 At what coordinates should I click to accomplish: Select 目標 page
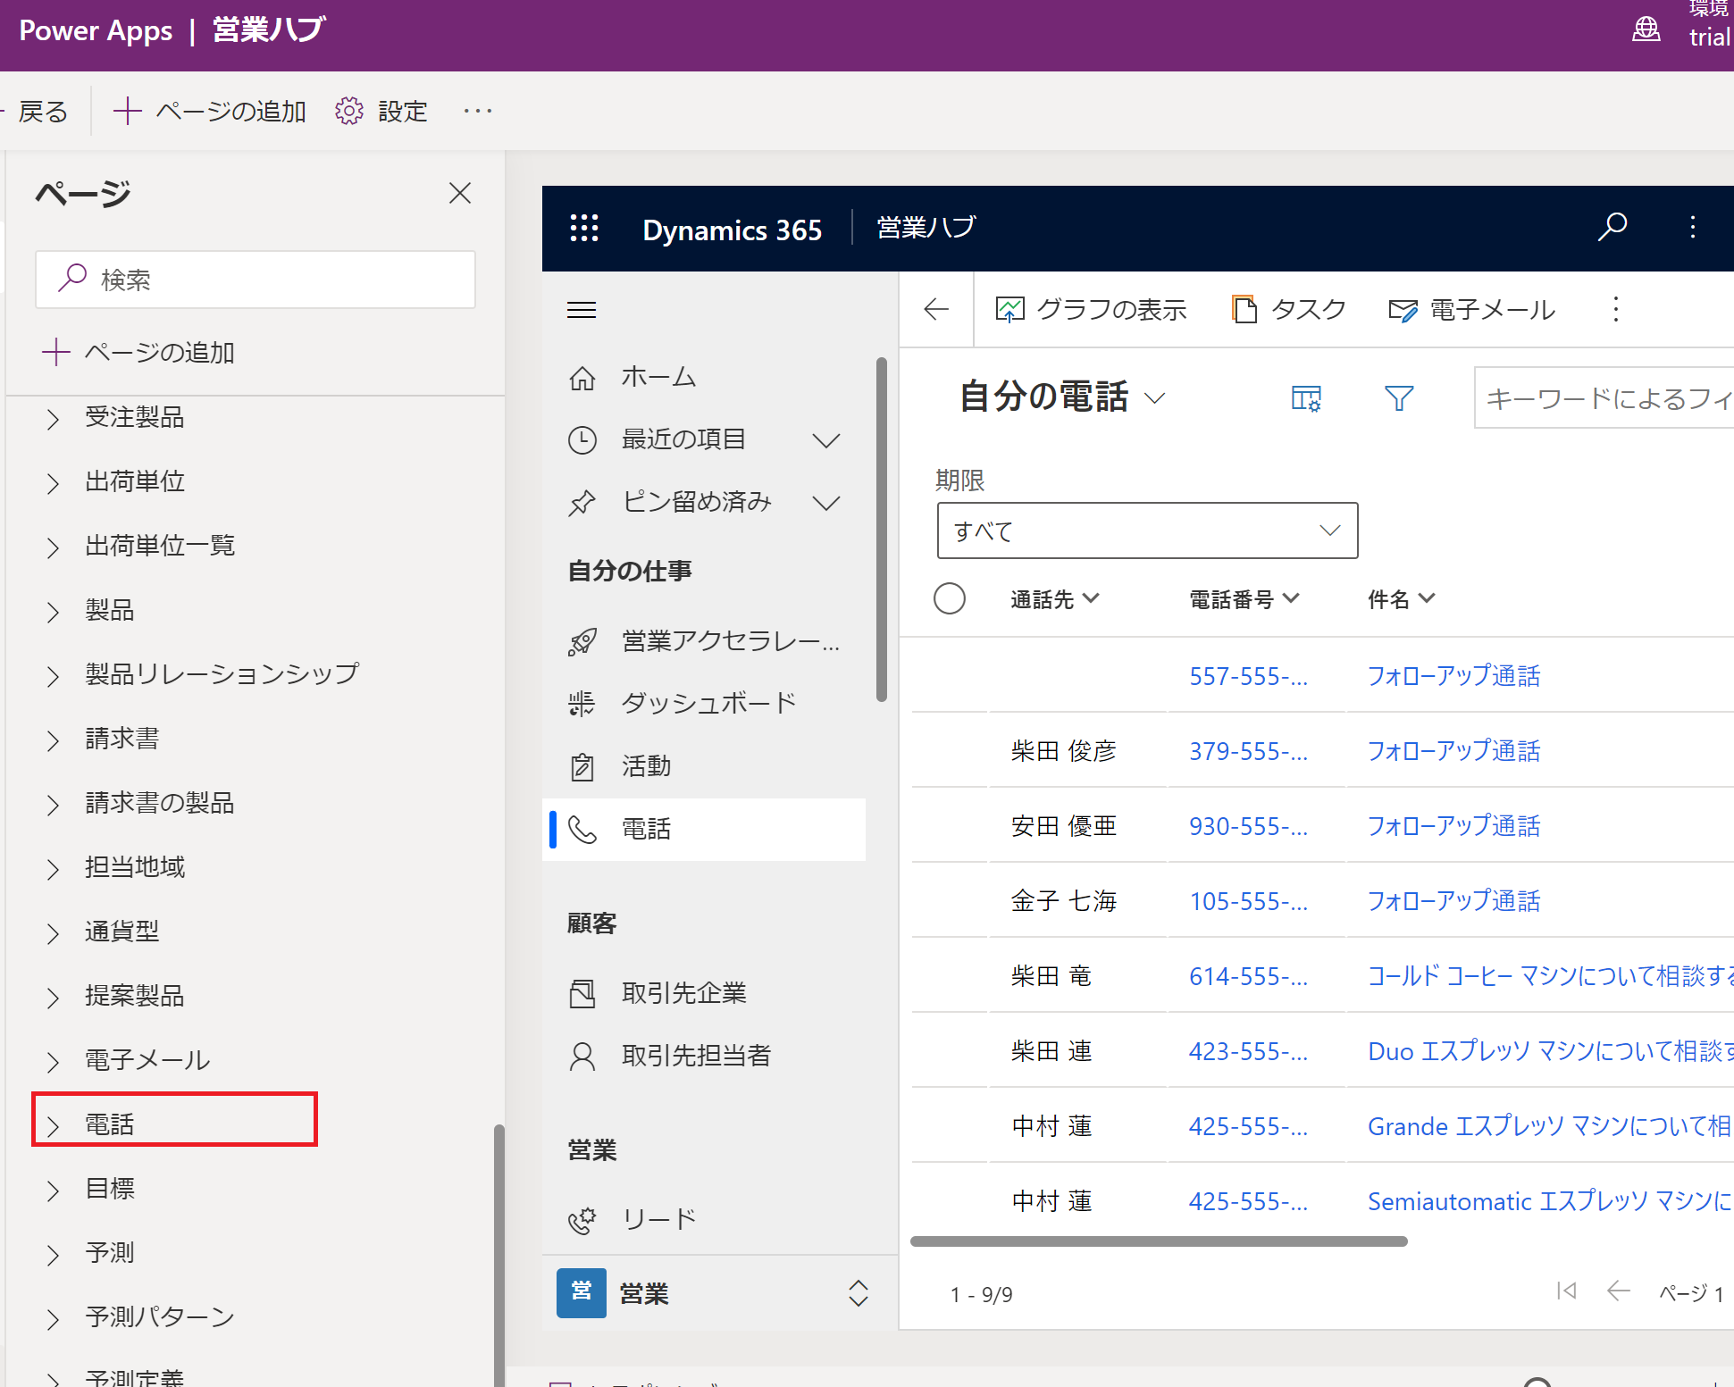[110, 1189]
